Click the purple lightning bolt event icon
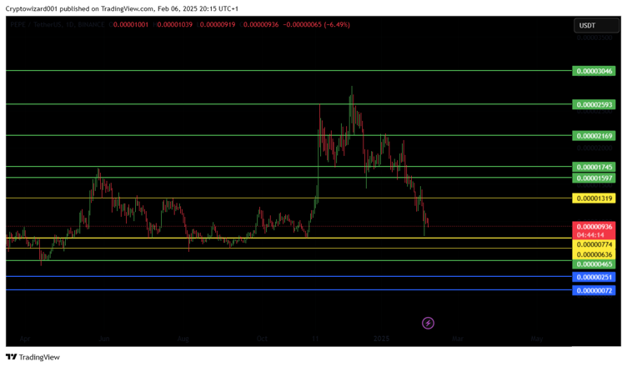The width and height of the screenshot is (627, 367). (428, 323)
